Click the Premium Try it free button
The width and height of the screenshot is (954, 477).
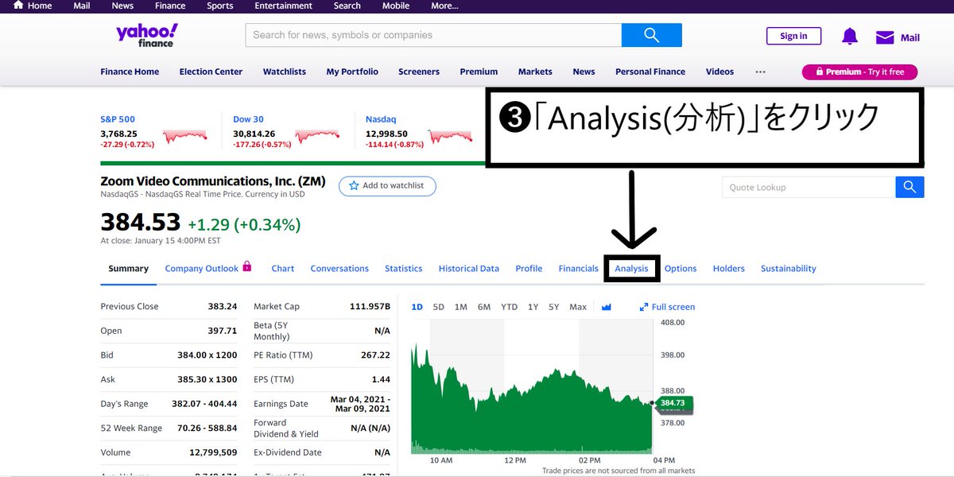tap(859, 72)
